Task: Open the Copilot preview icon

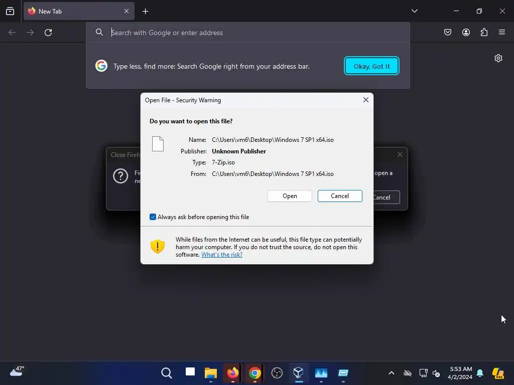Action: point(498,373)
